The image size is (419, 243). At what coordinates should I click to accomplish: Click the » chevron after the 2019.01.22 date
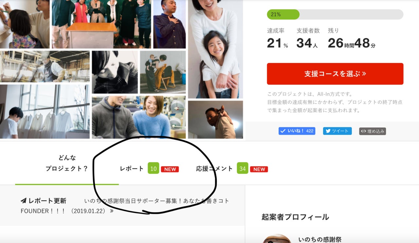tap(112, 211)
